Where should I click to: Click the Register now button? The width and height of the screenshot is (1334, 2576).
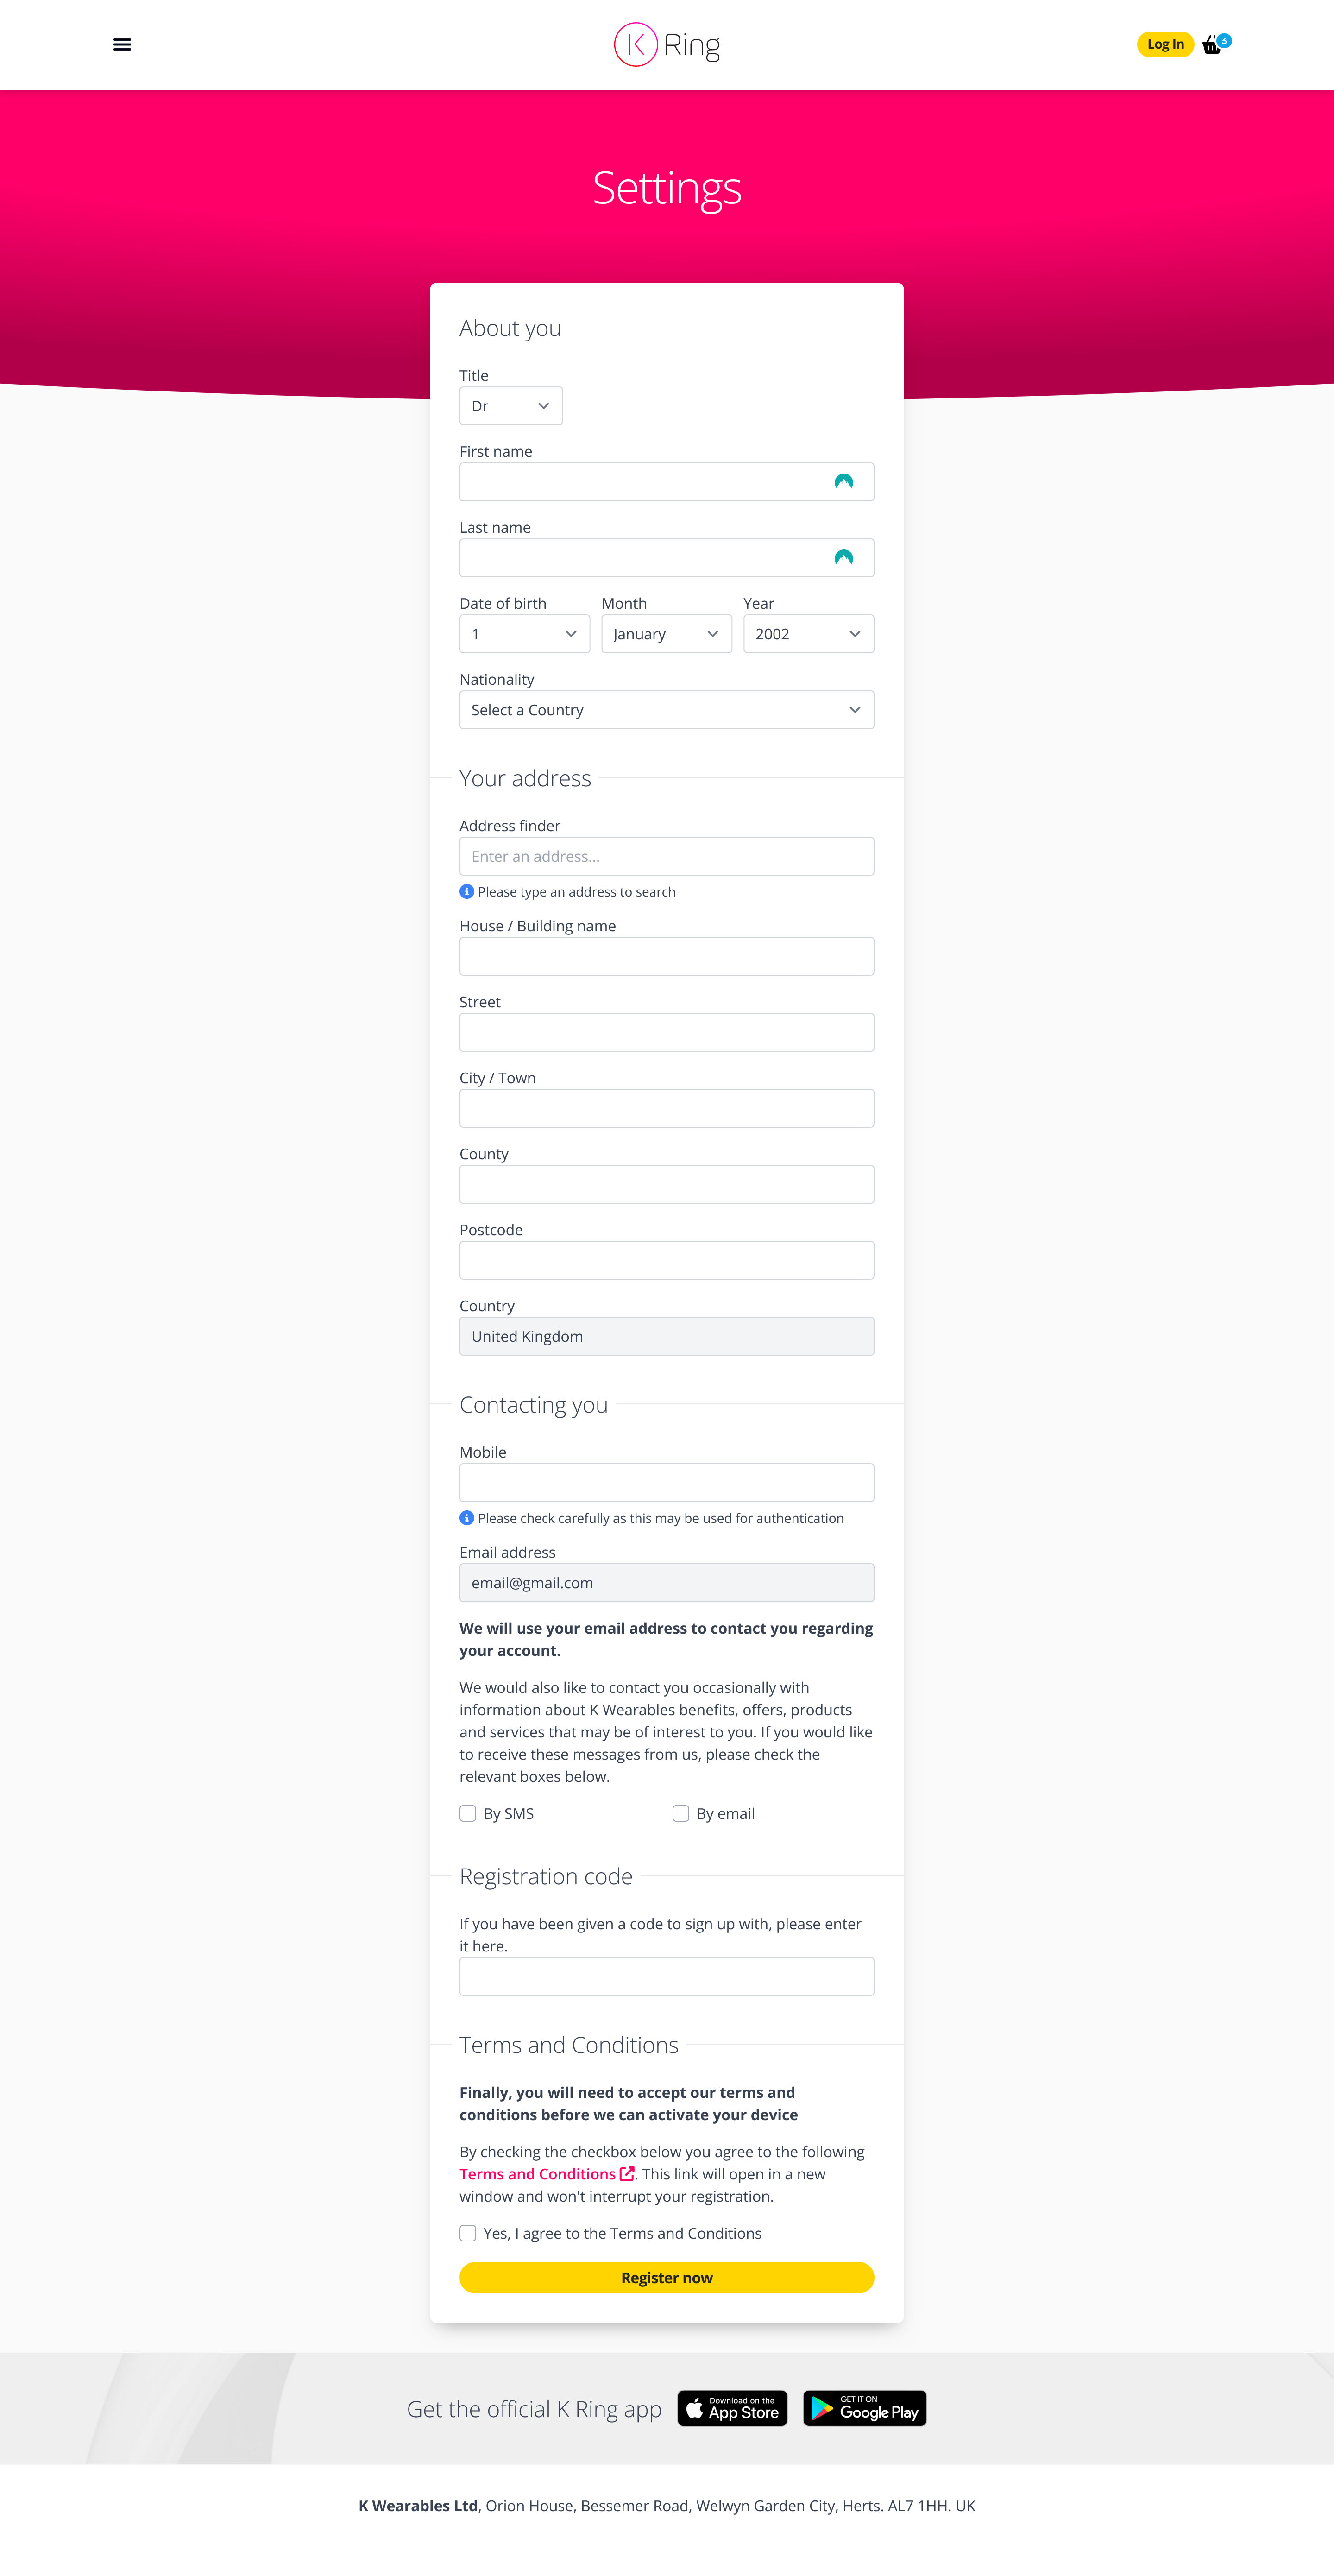pyautogui.click(x=666, y=2278)
